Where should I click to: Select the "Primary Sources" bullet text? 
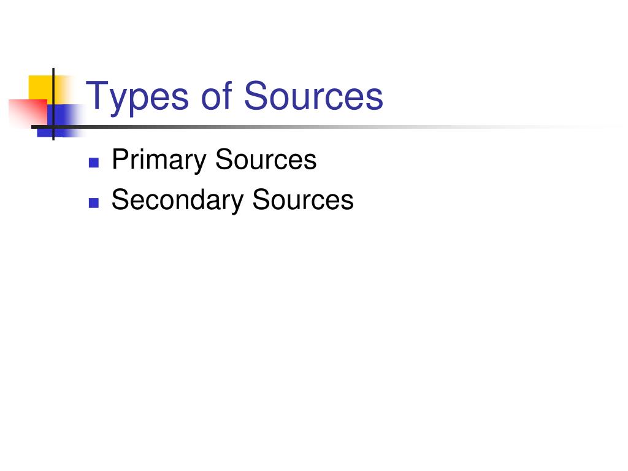coord(214,160)
